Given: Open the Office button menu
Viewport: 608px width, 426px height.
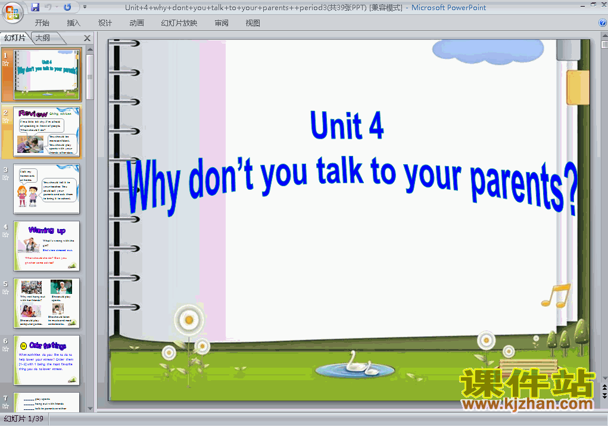Looking at the screenshot, I should point(13,12).
